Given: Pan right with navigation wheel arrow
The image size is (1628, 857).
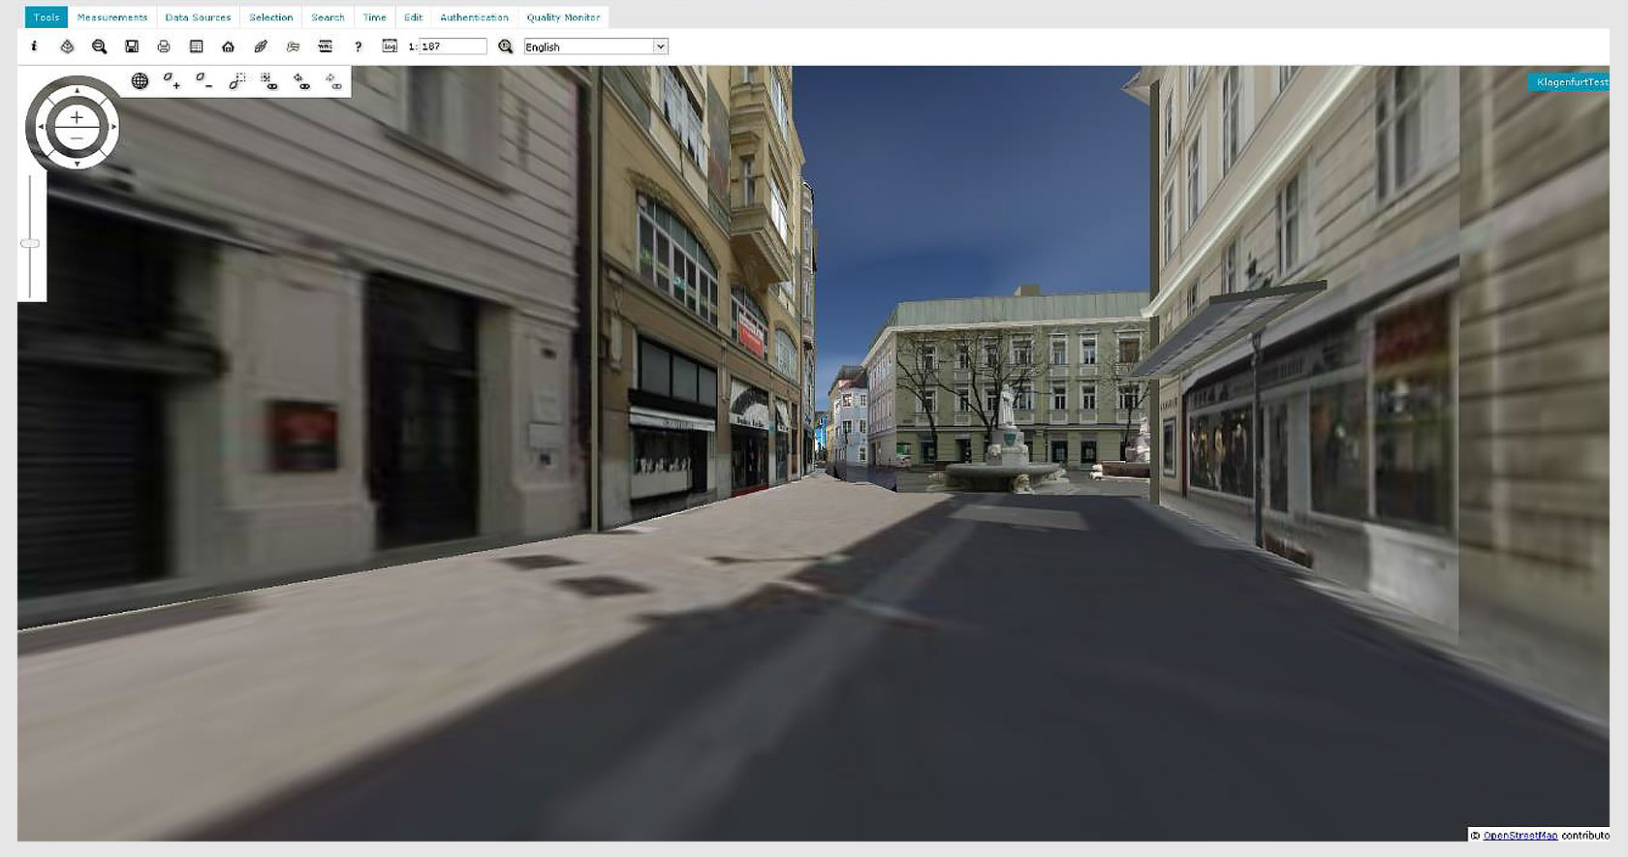Looking at the screenshot, I should pyautogui.click(x=113, y=127).
